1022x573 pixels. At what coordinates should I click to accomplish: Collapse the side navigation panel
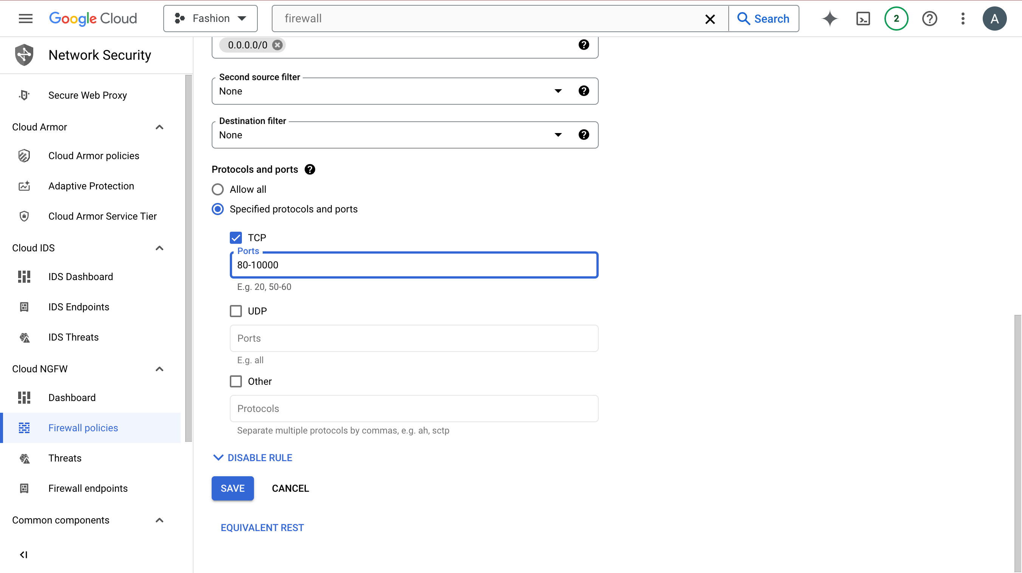(24, 554)
